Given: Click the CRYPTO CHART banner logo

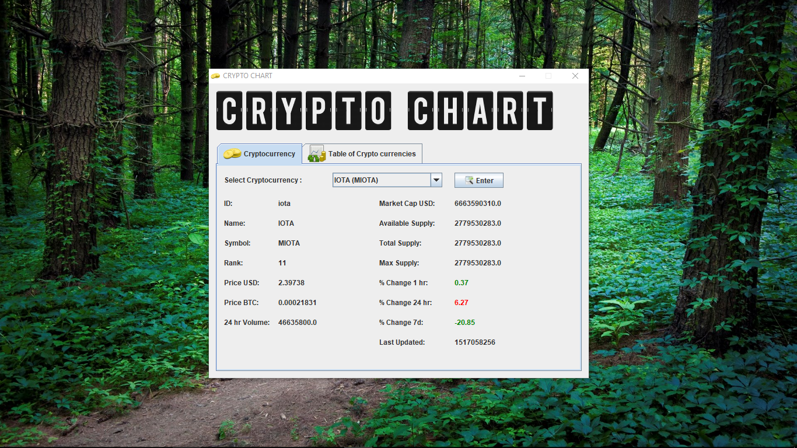Looking at the screenshot, I should click(x=384, y=110).
